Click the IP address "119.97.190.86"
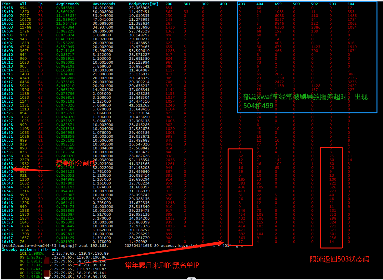Image resolution: width=383 pixels, height=280 pixels. [92, 257]
